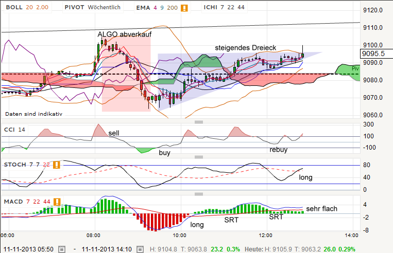The width and height of the screenshot is (393, 253).
Task: Click the 9060.0 price axis label
Action: [x=373, y=115]
